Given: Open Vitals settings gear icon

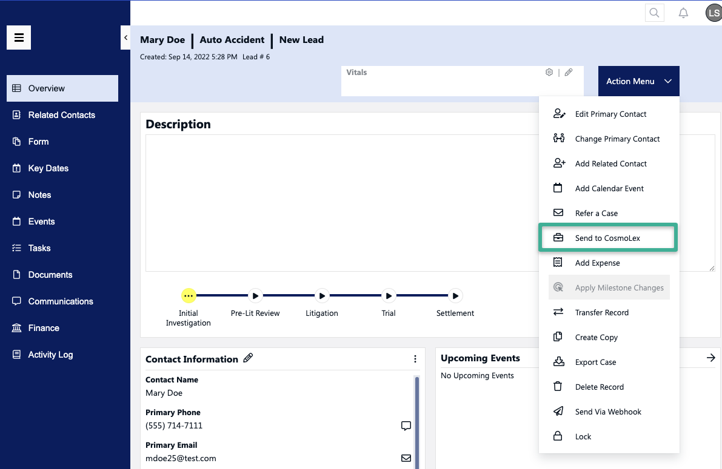Looking at the screenshot, I should (x=549, y=72).
